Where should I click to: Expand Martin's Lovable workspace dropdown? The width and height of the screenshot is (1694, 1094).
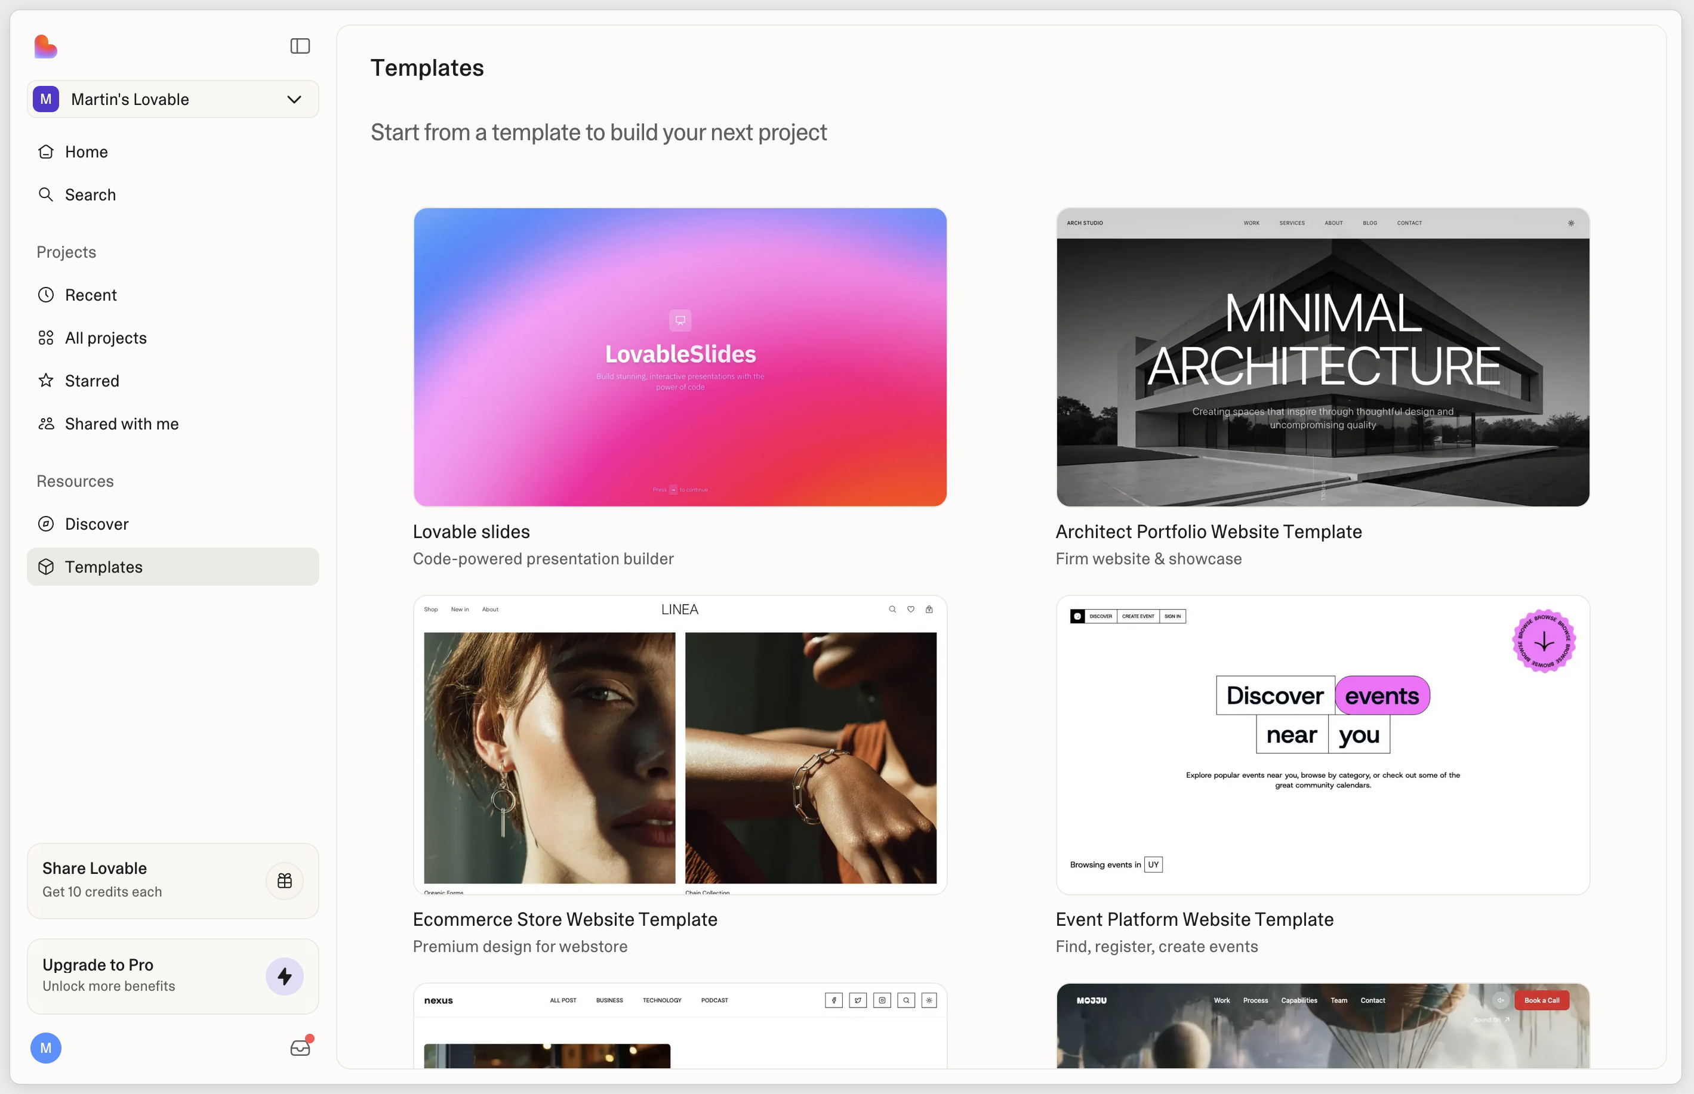[x=294, y=100]
